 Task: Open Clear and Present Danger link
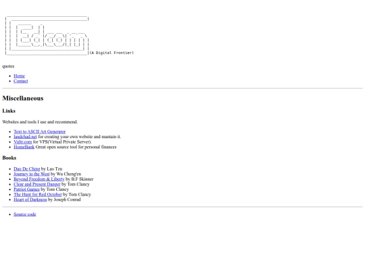(x=37, y=184)
